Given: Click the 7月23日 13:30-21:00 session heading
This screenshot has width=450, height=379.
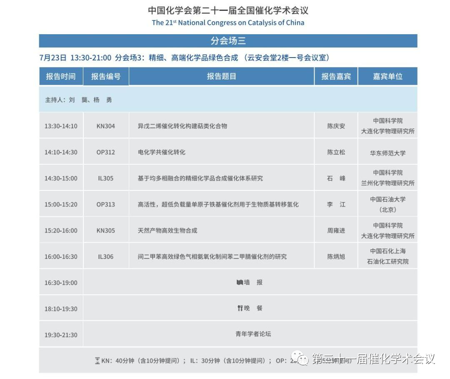Looking at the screenshot, I should coord(184,58).
